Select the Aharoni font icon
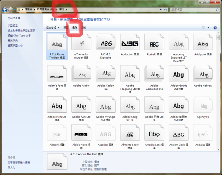Screen dimensions: 222x175 [57, 132]
